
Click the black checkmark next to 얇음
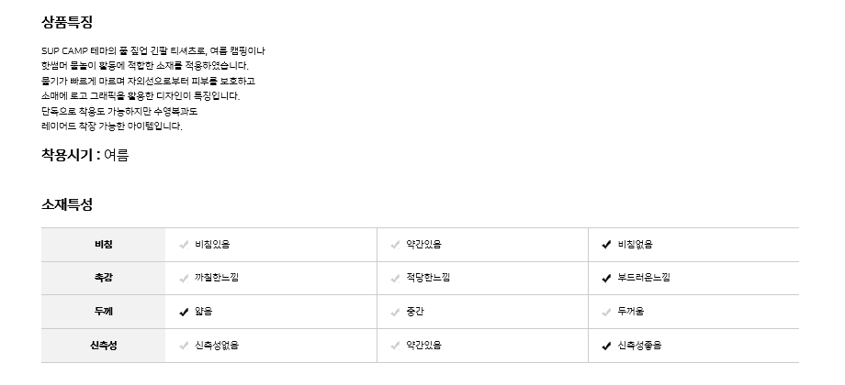click(x=184, y=312)
